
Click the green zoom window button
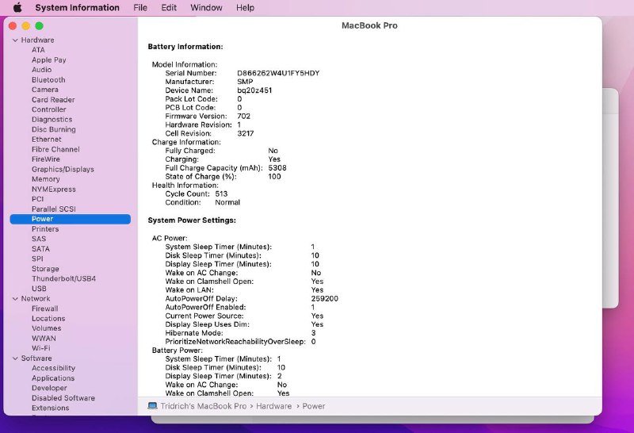coord(39,26)
